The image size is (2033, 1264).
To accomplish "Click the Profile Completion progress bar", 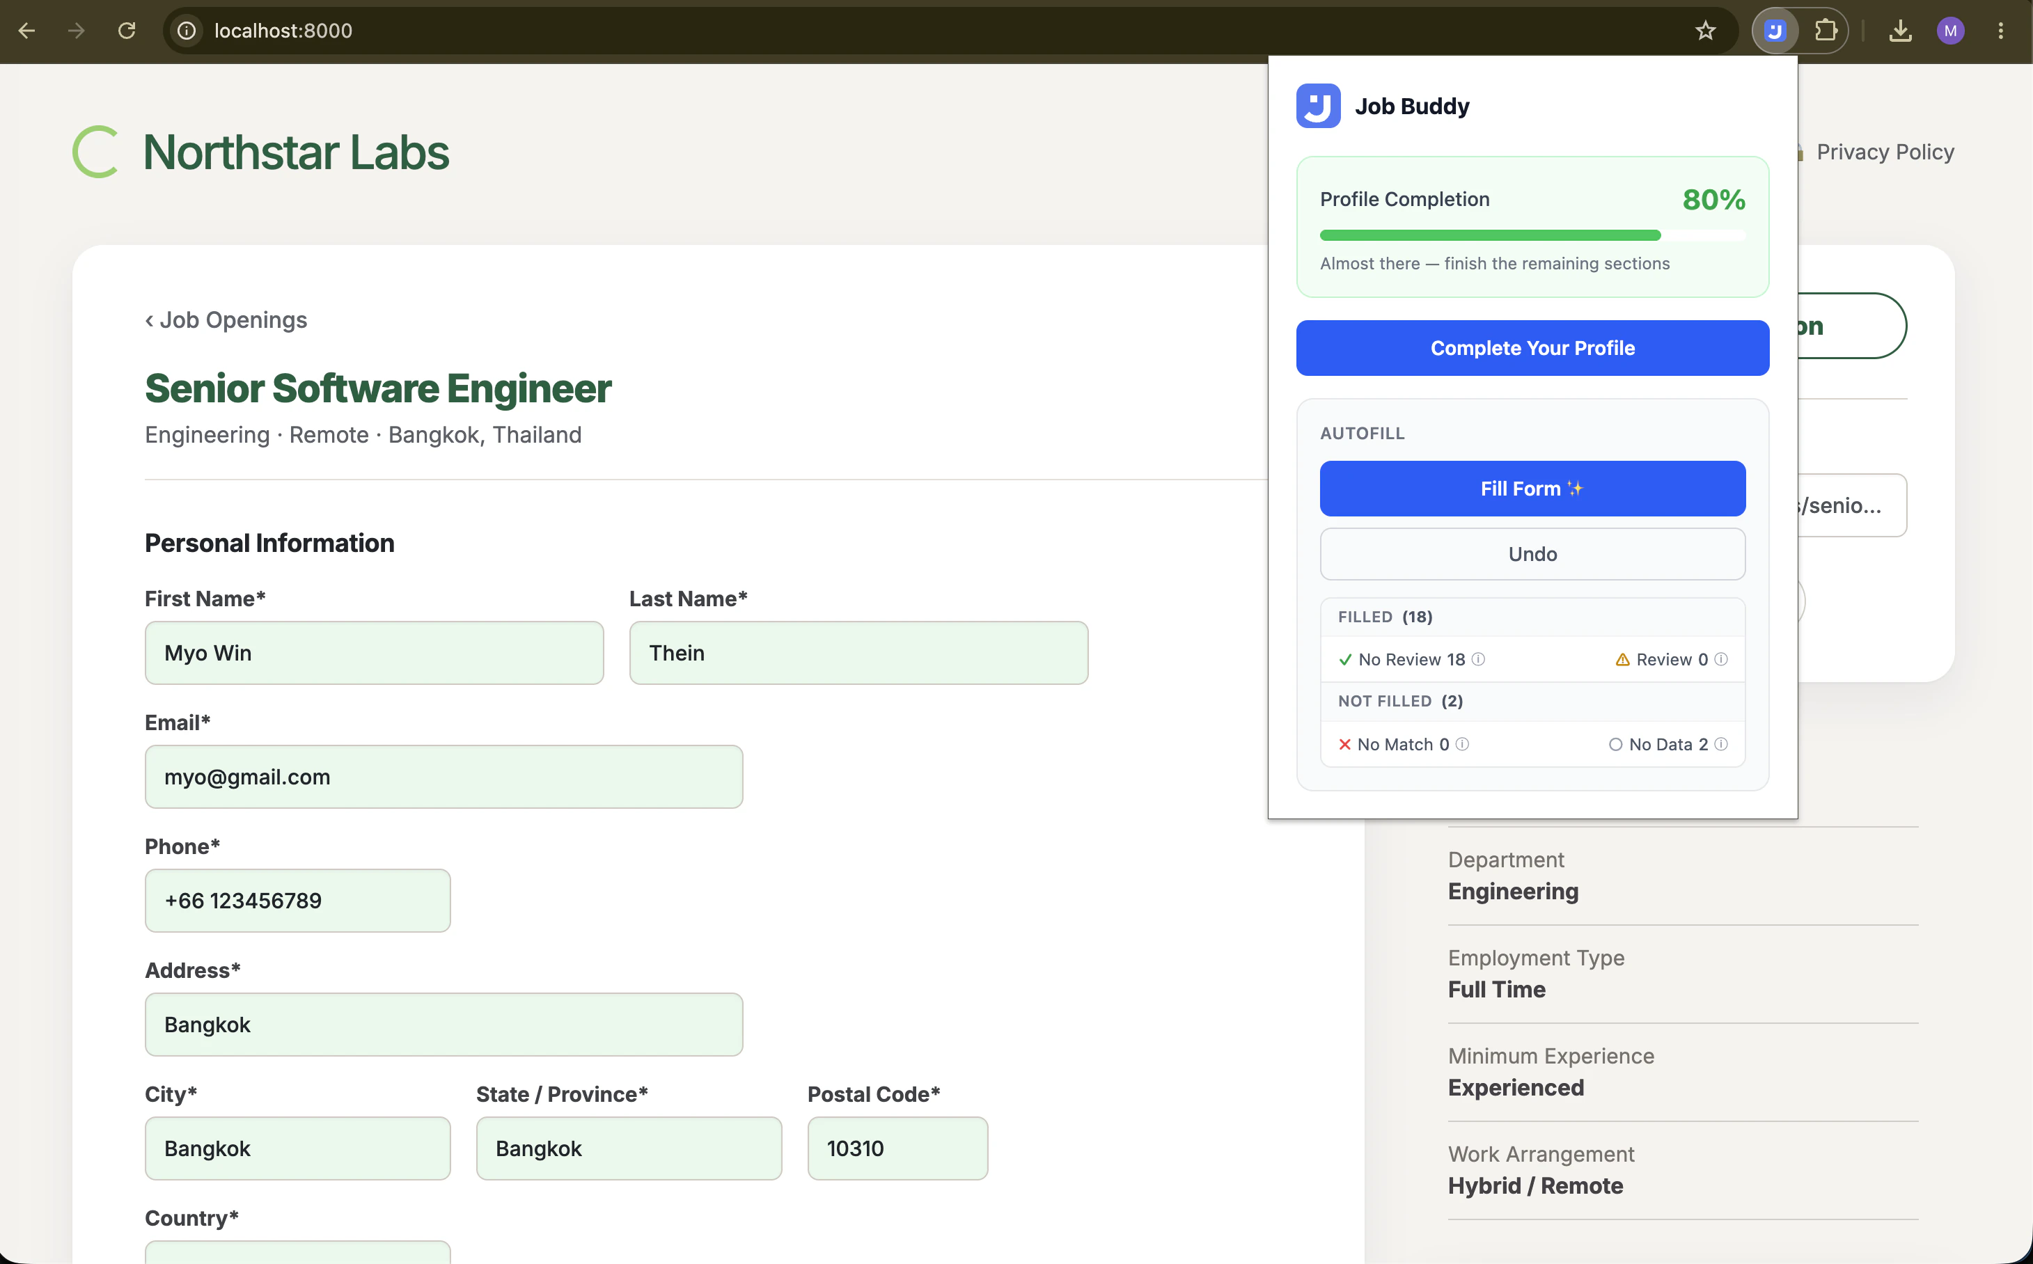I will click(1532, 235).
